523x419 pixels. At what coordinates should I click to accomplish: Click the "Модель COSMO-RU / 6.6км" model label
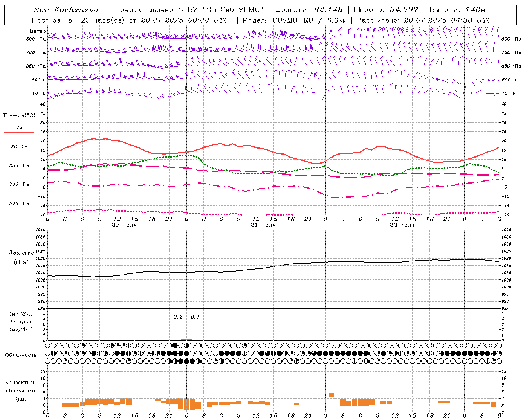point(294,20)
